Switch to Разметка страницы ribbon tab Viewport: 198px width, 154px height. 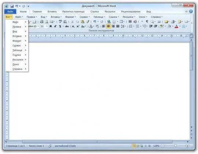pyautogui.click(x=73, y=11)
